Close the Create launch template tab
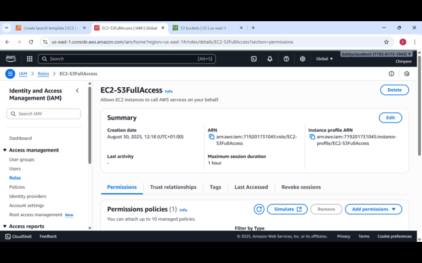The height and width of the screenshot is (263, 422). [x=84, y=28]
